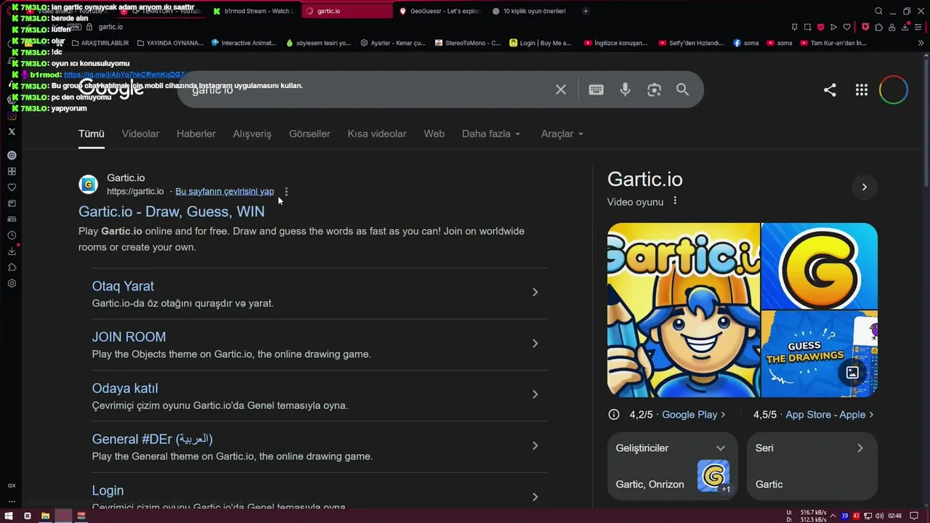Share the search results page
Viewport: 930px width, 523px height.
pos(830,90)
